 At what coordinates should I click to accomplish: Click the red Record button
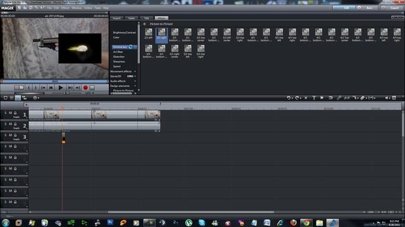(x=85, y=88)
